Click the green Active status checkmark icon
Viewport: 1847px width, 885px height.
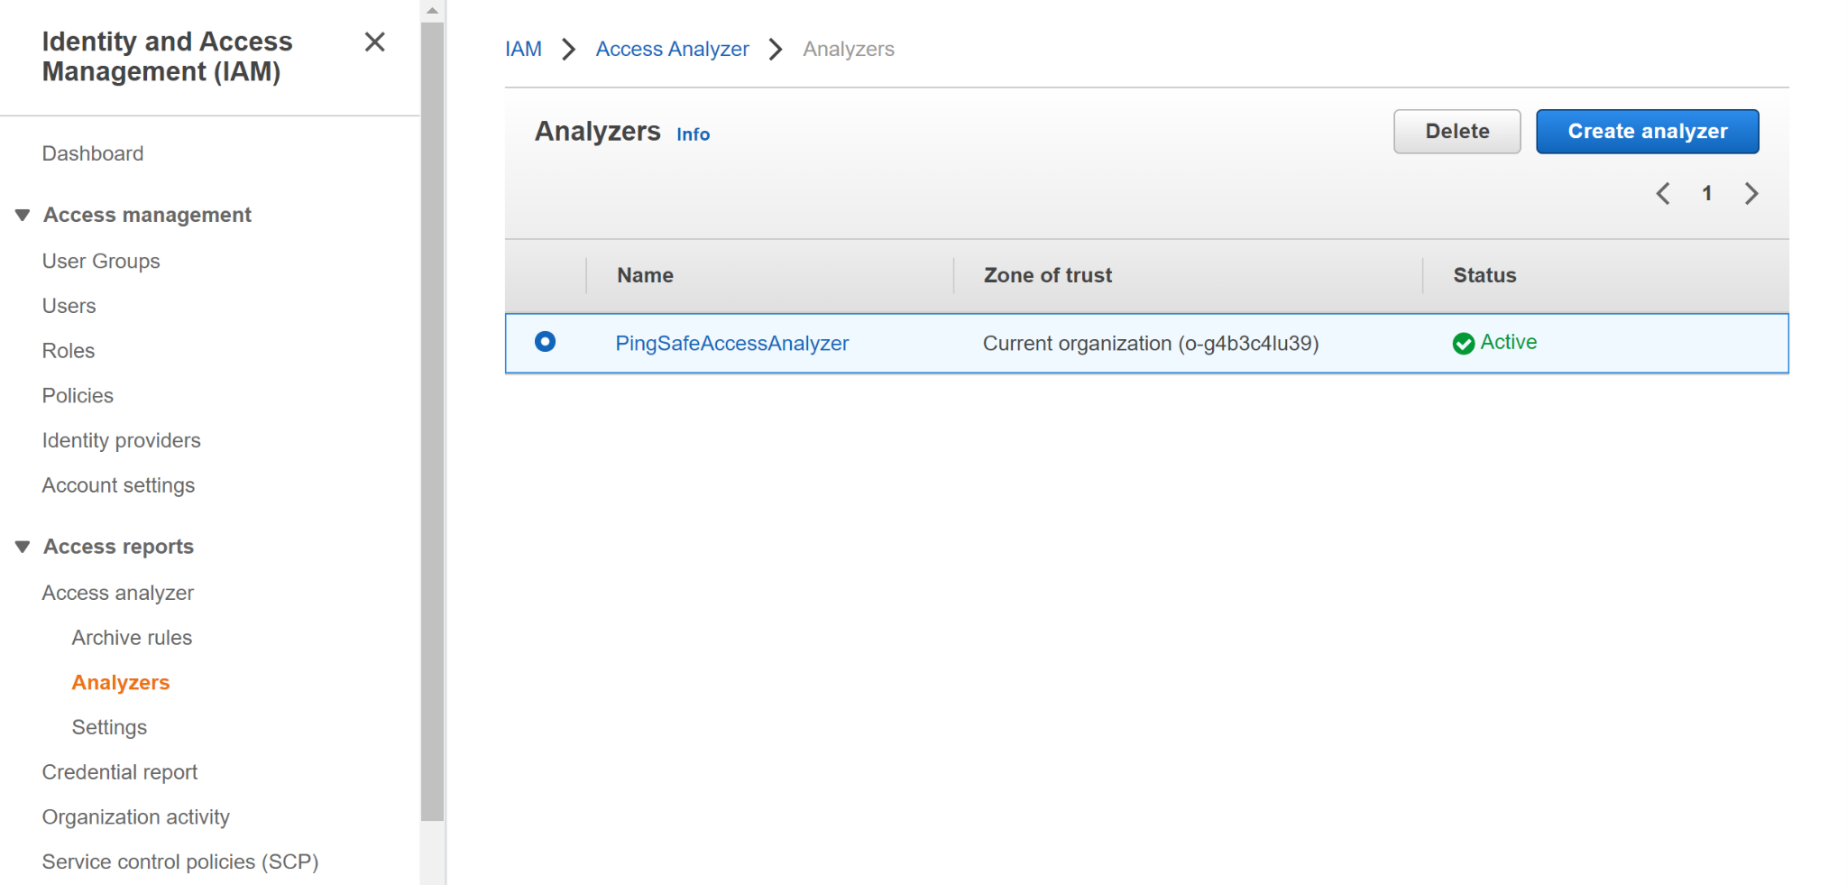(x=1463, y=344)
